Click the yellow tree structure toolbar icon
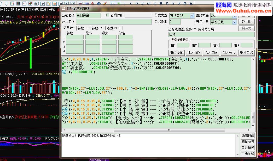This screenshot has width=273, height=161. click(x=48, y=3)
